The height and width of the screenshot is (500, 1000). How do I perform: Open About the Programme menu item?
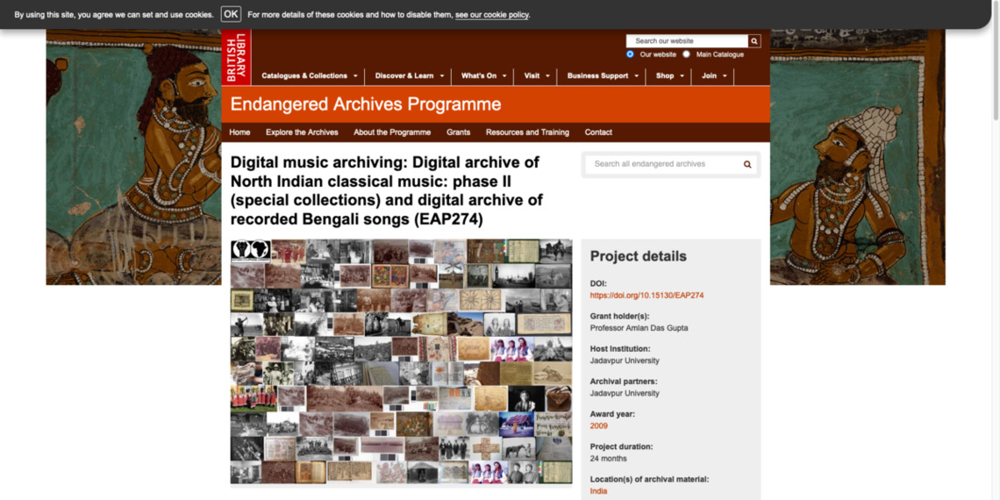392,132
